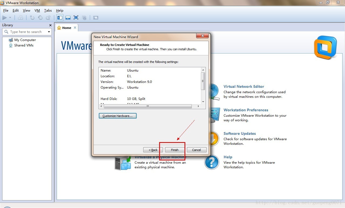This screenshot has width=345, height=208.
Task: Go back with the Back button
Action: (153, 150)
